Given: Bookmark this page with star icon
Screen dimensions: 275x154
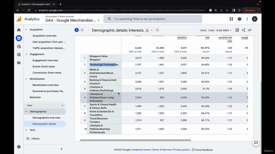Looking at the screenshot, I should (x=227, y=10).
